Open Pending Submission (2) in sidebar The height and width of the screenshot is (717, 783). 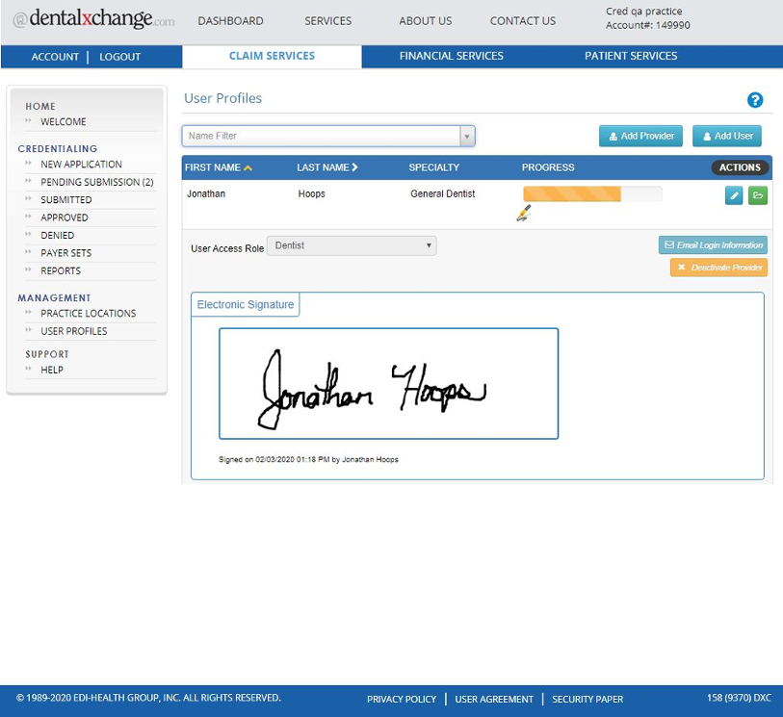coord(96,182)
